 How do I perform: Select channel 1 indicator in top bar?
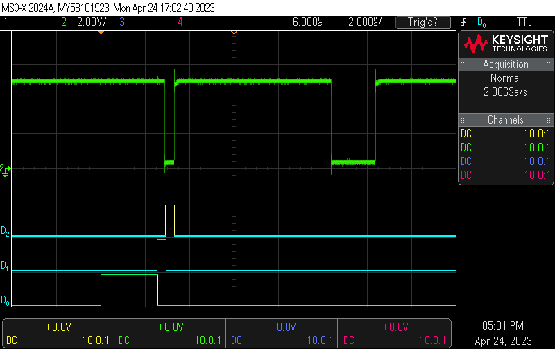[x=6, y=22]
